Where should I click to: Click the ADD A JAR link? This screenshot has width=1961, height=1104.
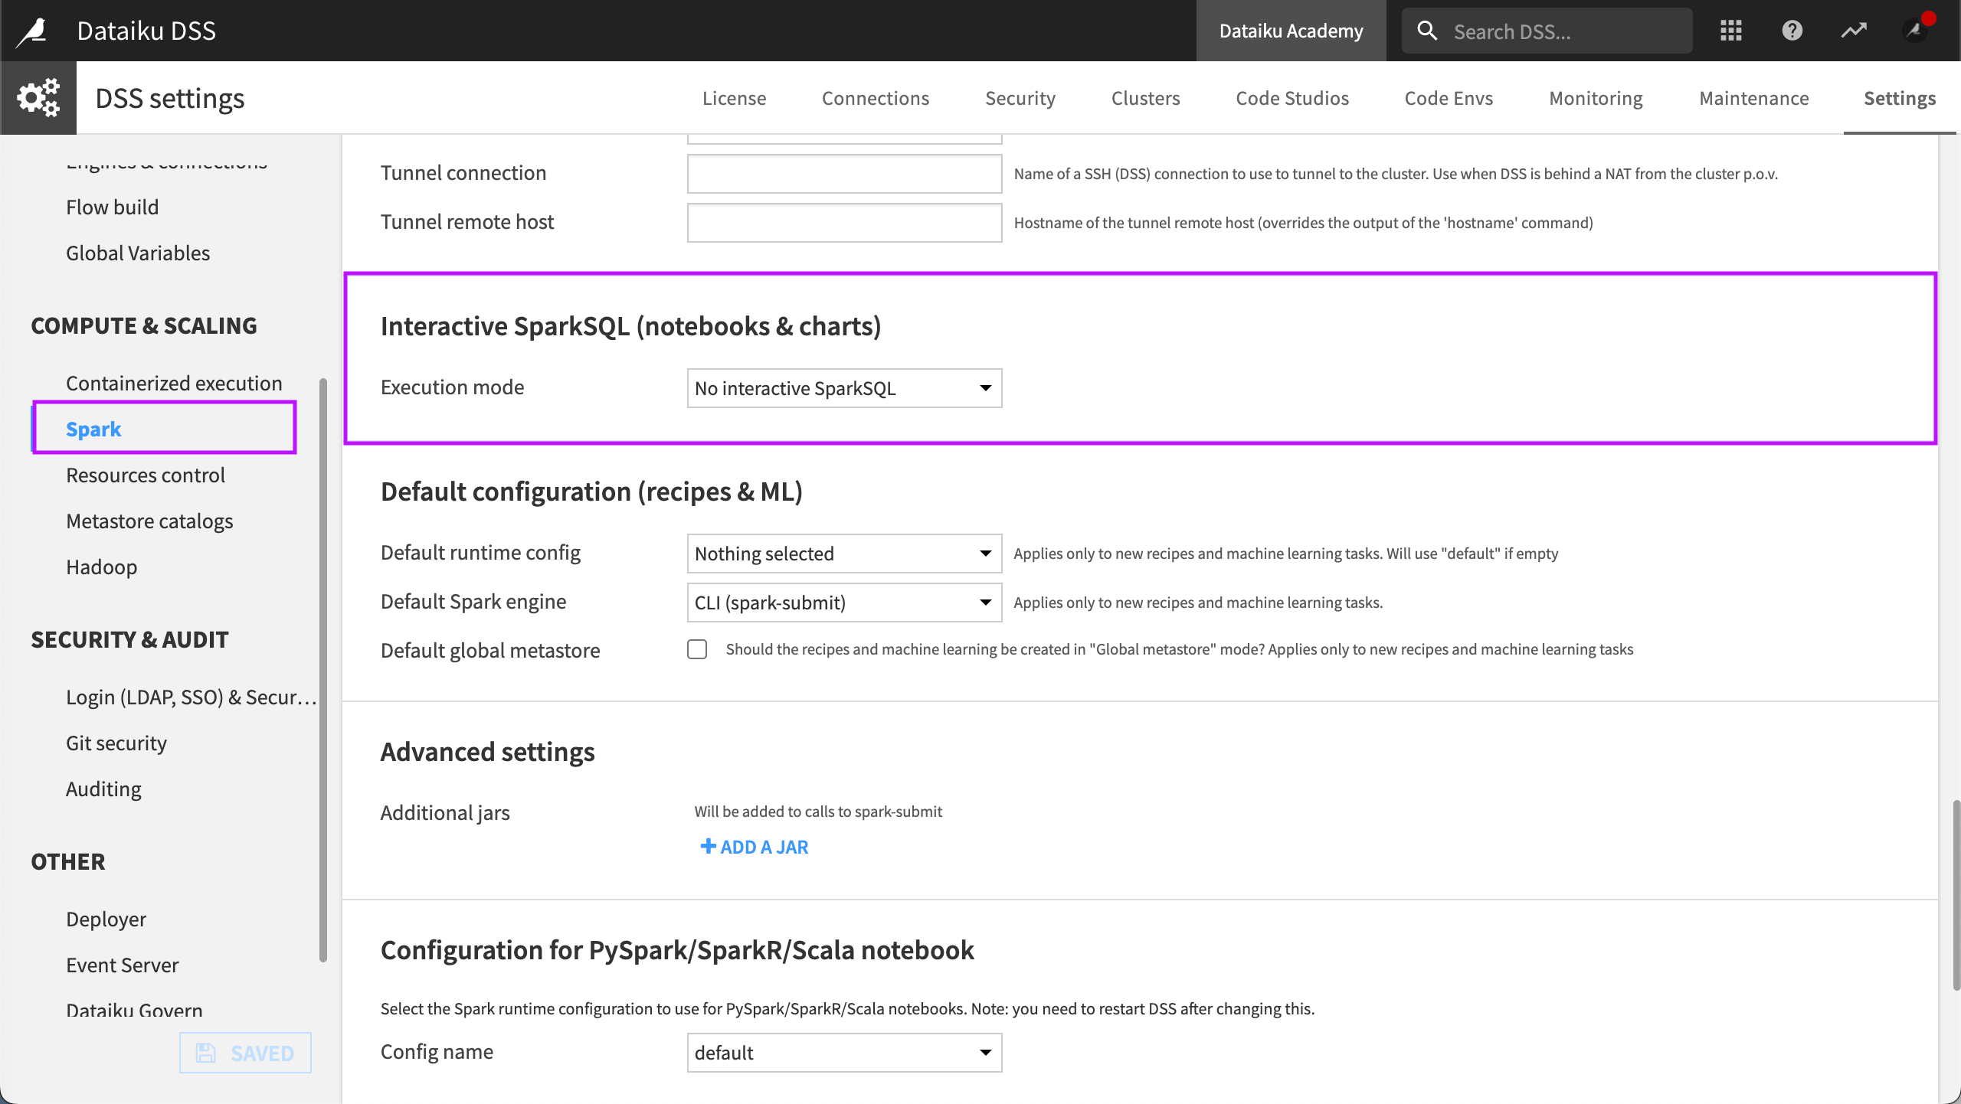point(753,847)
